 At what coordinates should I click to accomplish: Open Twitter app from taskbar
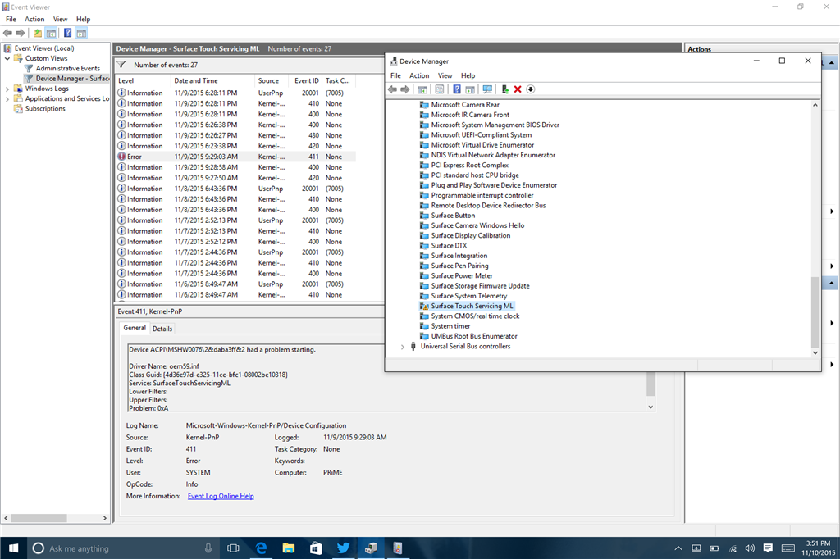click(x=344, y=548)
